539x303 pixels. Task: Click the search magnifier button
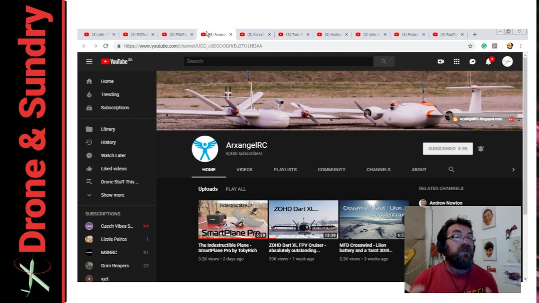tap(383, 61)
